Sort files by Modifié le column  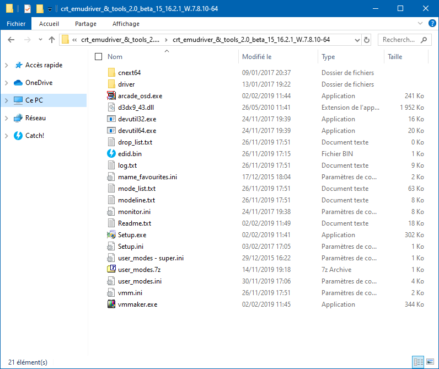point(257,57)
